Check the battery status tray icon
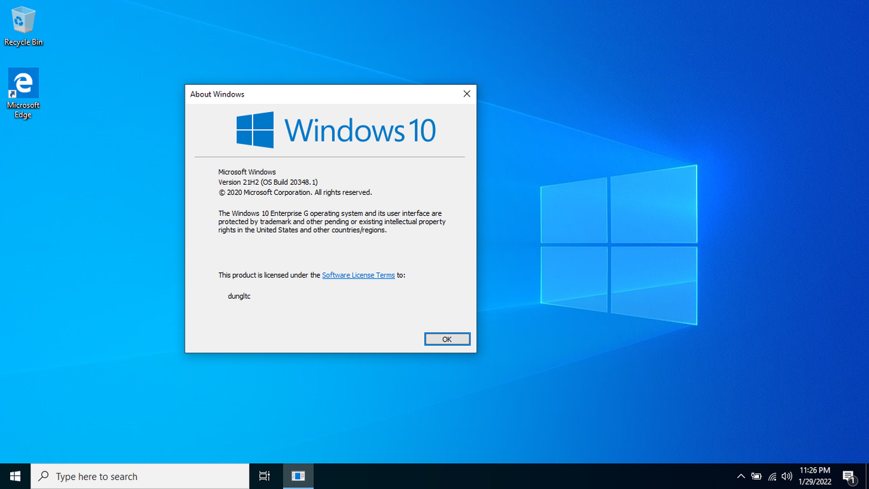This screenshot has height=489, width=869. pyautogui.click(x=756, y=476)
